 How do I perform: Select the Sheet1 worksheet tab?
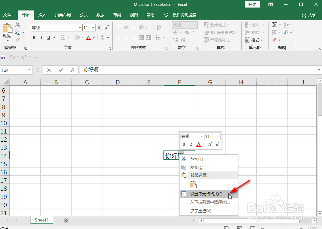click(42, 220)
